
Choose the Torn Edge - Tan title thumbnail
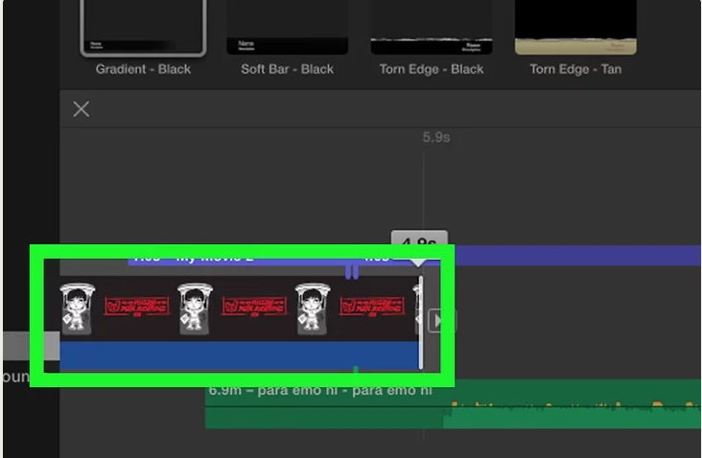pyautogui.click(x=575, y=27)
